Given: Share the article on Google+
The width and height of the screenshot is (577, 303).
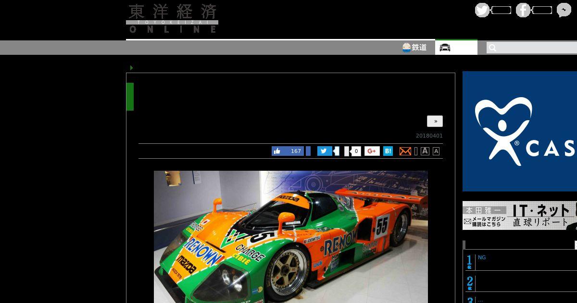Looking at the screenshot, I should [372, 151].
